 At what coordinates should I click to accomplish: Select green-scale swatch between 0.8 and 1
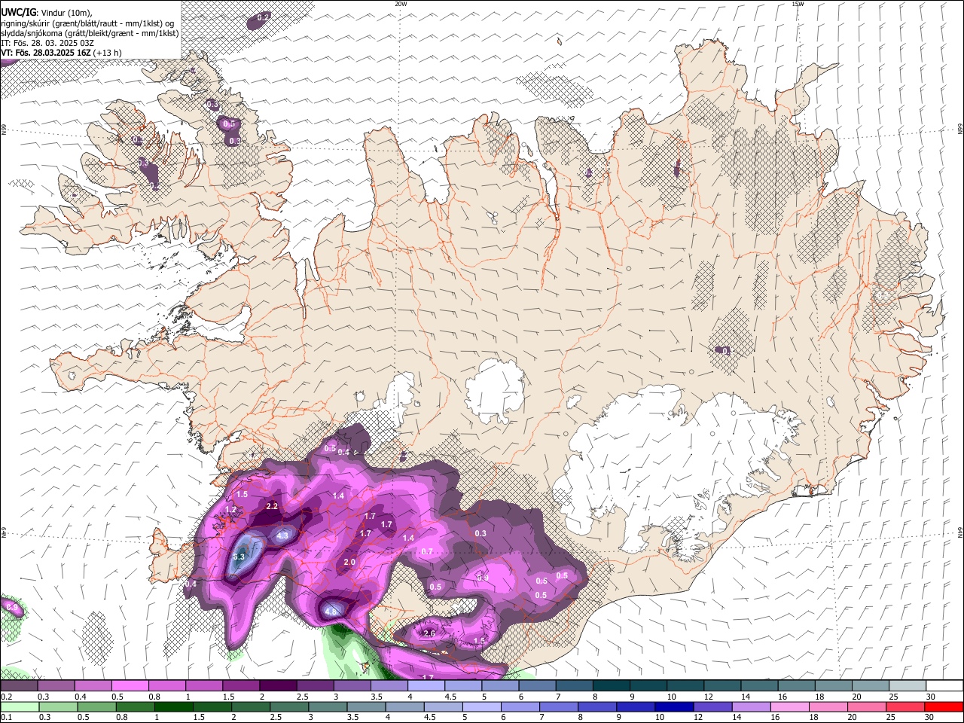[135, 706]
